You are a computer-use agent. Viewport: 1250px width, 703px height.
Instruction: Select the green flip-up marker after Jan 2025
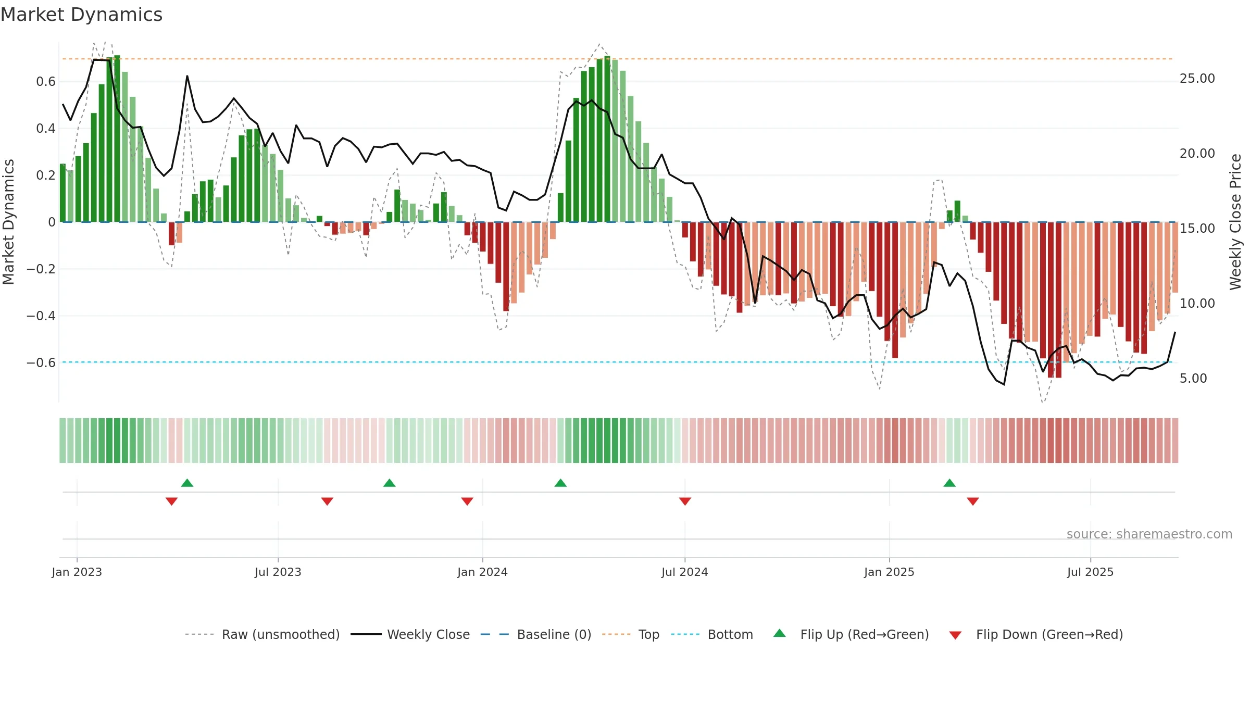coord(949,483)
